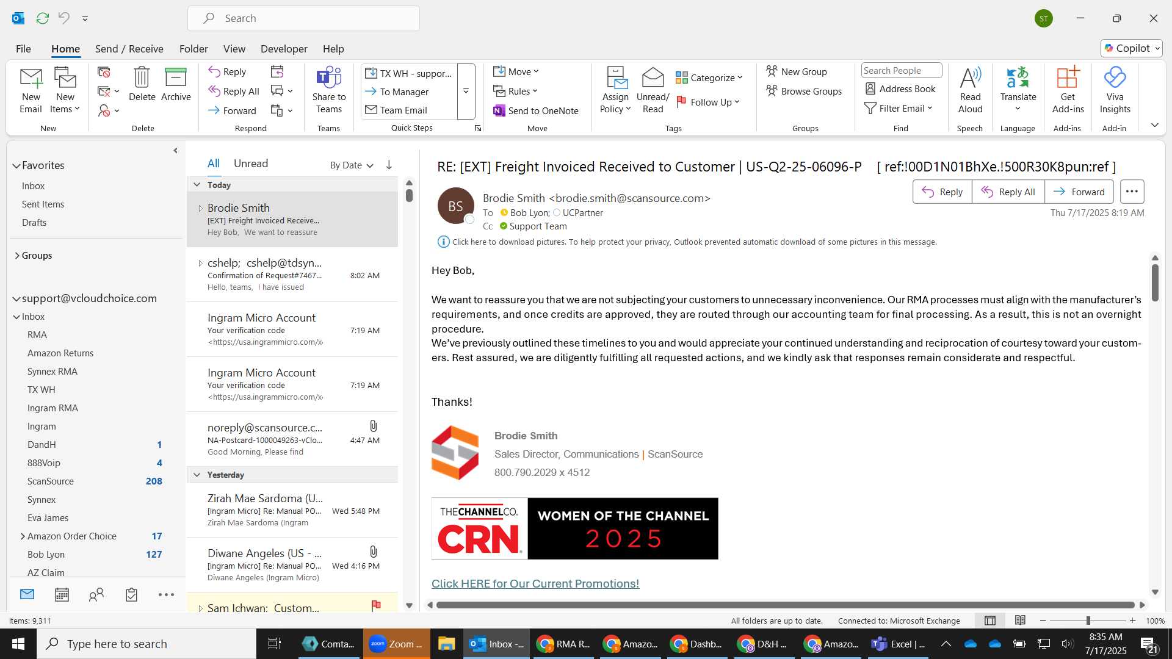The width and height of the screenshot is (1172, 659).
Task: Open the Help tab
Action: pos(333,49)
